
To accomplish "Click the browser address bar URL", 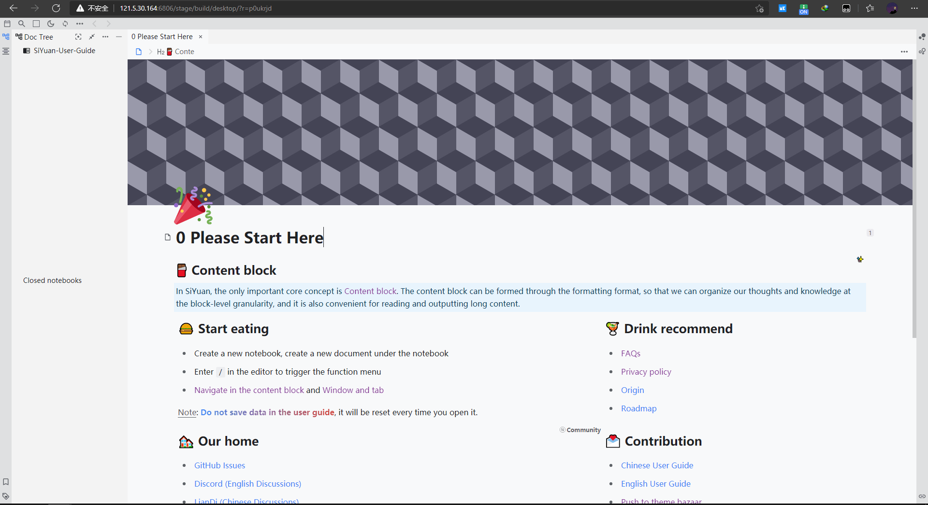I will [196, 8].
